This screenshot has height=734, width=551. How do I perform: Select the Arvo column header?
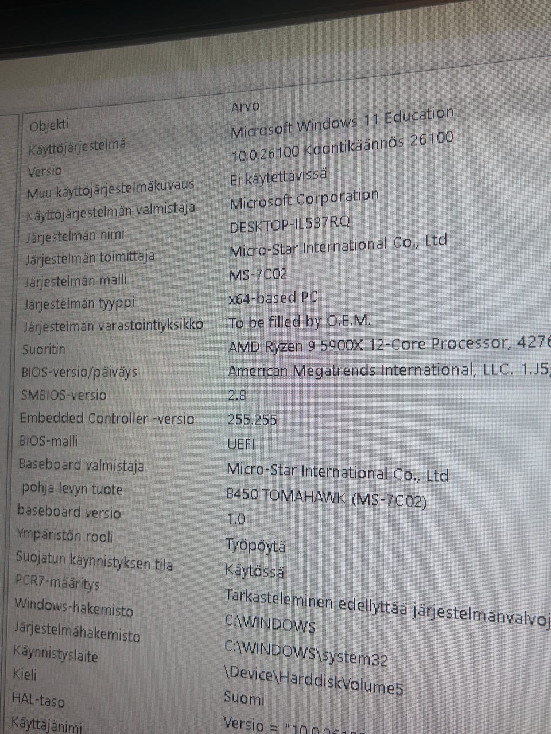(245, 107)
